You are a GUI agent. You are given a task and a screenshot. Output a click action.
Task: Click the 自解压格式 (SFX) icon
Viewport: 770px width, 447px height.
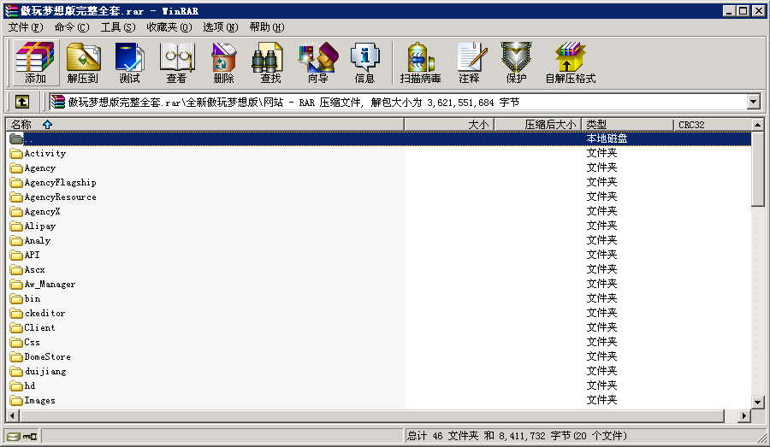click(570, 62)
